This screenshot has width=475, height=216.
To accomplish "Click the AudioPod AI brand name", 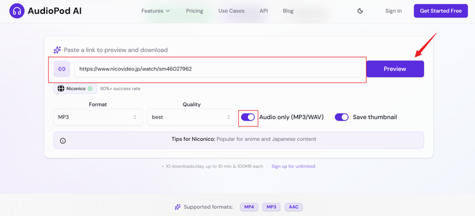I will pos(55,11).
